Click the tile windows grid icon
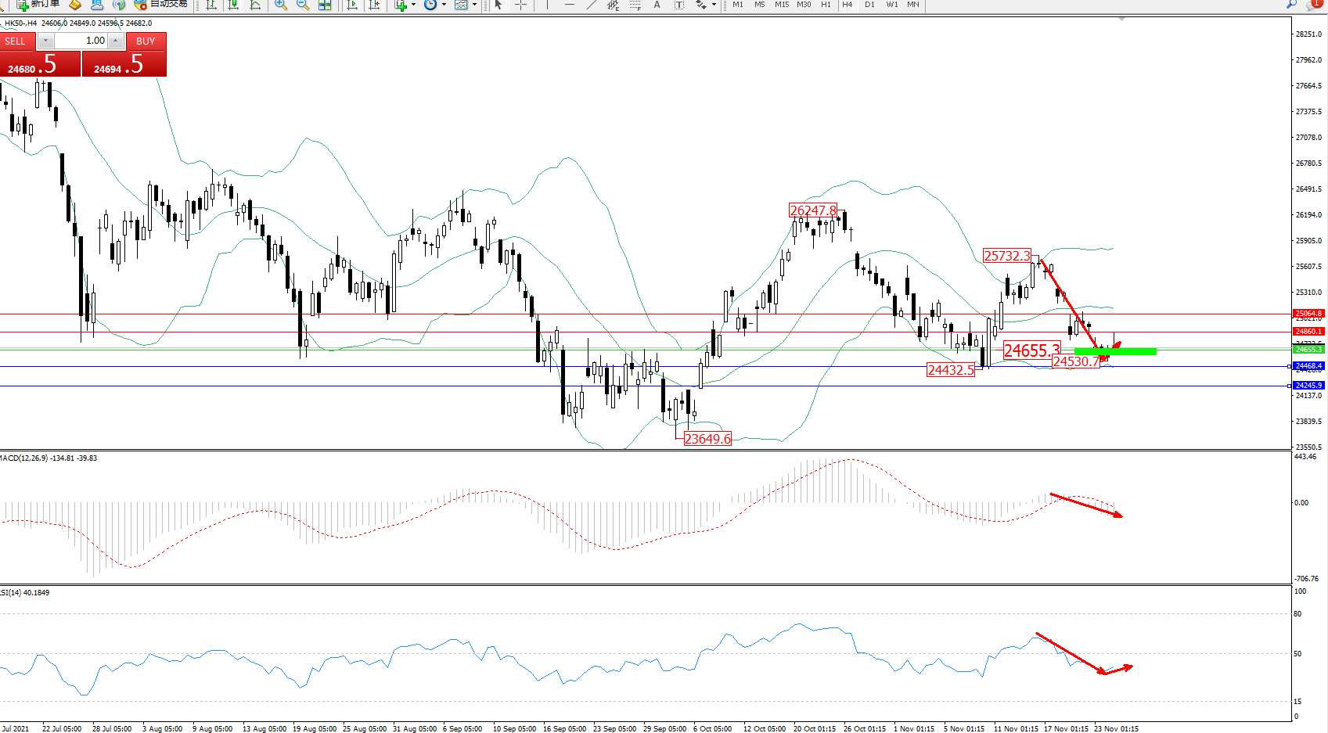 (x=325, y=5)
